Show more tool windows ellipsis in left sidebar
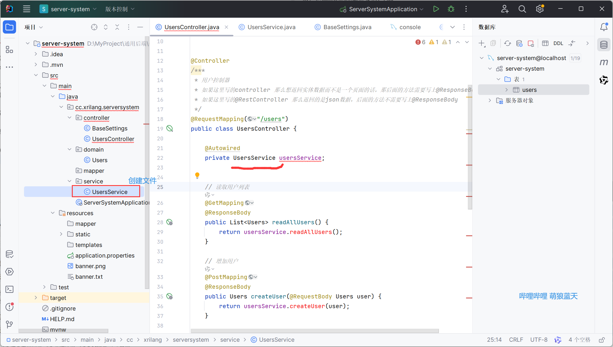This screenshot has height=347, width=613. pyautogui.click(x=9, y=67)
